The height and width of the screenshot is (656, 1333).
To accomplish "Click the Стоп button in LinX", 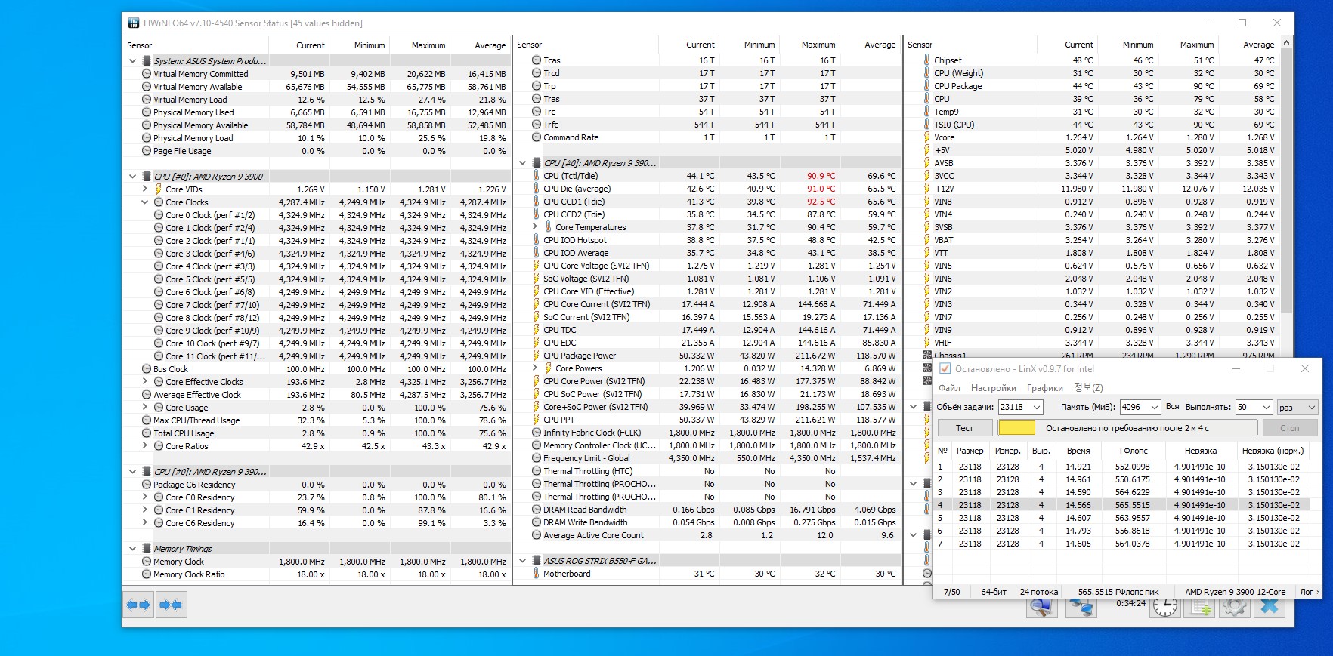I will pyautogui.click(x=1290, y=428).
